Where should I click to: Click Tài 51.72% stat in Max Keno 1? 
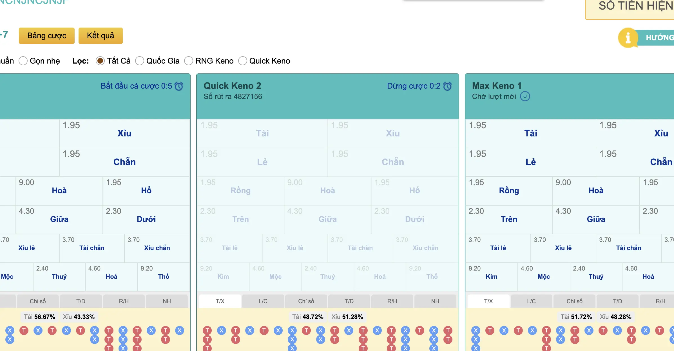pos(576,317)
